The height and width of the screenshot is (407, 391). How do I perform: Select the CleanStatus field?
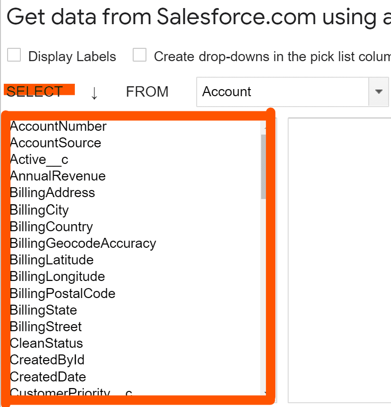[x=46, y=344]
